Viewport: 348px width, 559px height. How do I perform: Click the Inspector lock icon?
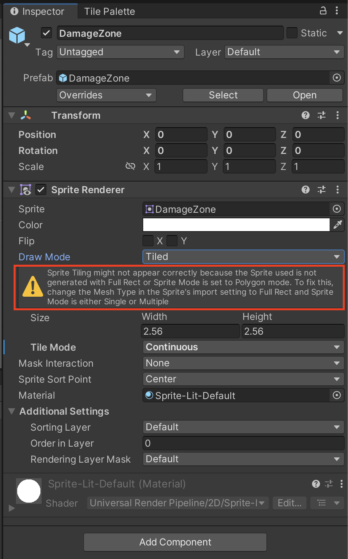(323, 11)
